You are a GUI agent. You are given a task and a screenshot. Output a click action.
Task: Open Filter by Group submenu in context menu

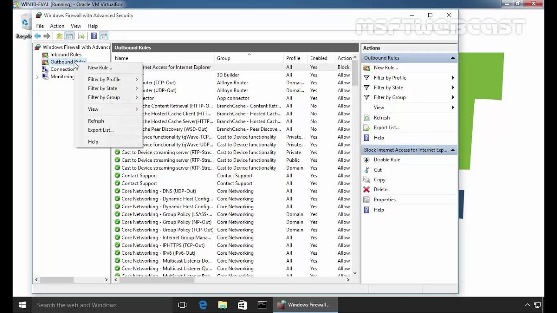click(x=109, y=97)
